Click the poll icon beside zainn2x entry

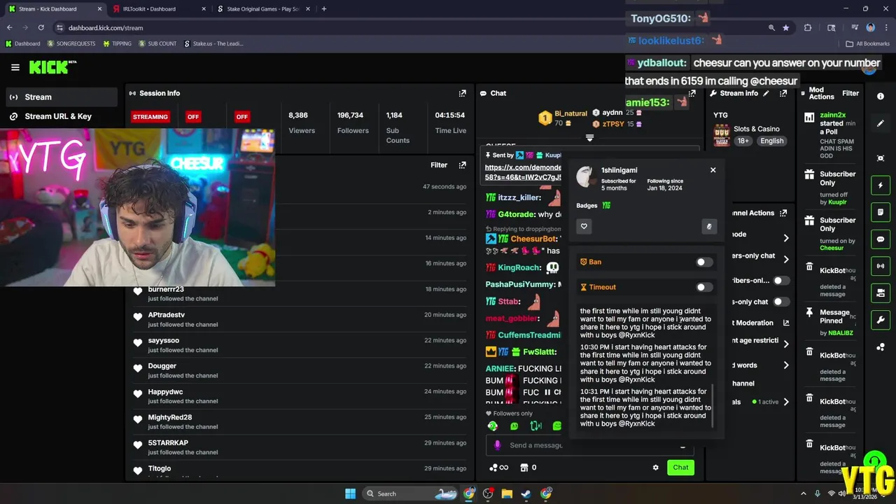click(x=809, y=118)
